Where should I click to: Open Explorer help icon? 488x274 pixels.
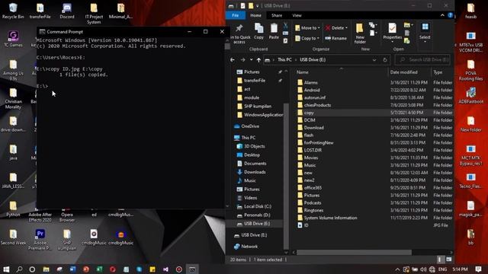point(450,15)
